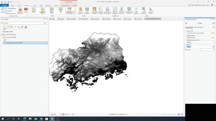216x121 pixels.
Task: Launch the Geostatistical Wizard
Action: (129, 11)
